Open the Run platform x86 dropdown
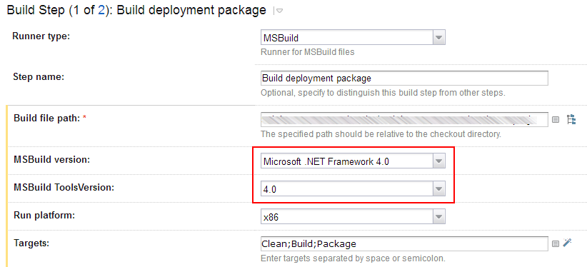 (353, 216)
